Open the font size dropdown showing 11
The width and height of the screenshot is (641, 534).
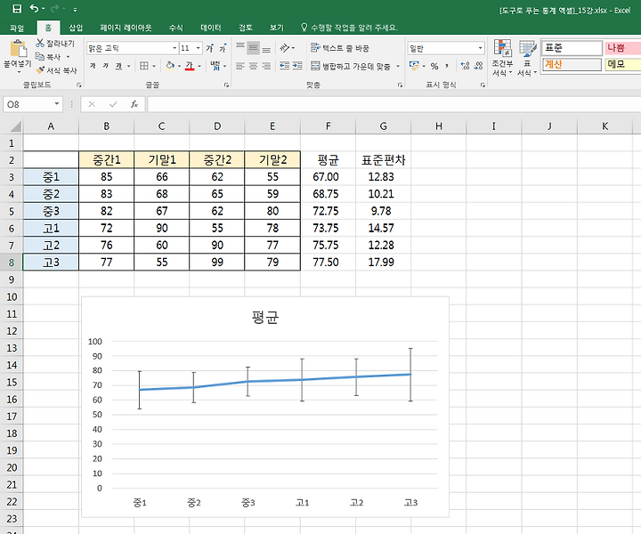[199, 48]
